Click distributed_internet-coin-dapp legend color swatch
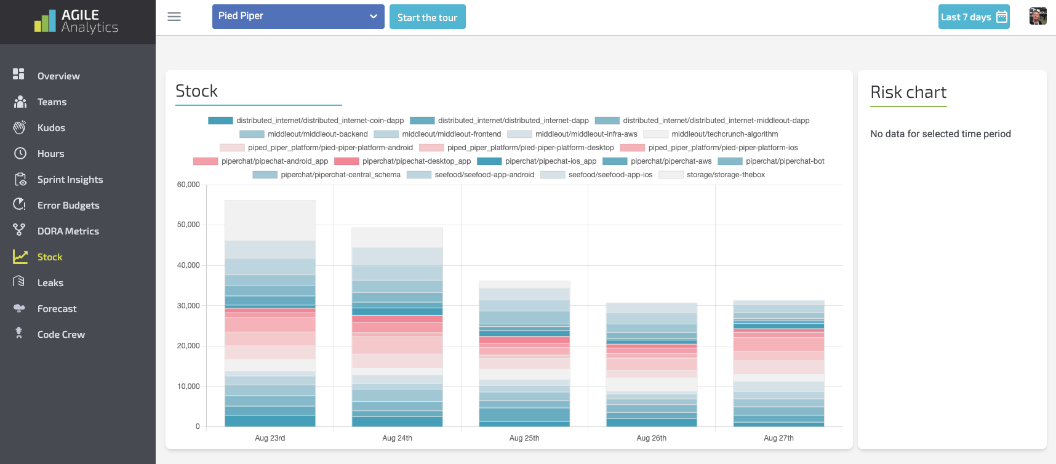This screenshot has width=1056, height=464. click(220, 121)
